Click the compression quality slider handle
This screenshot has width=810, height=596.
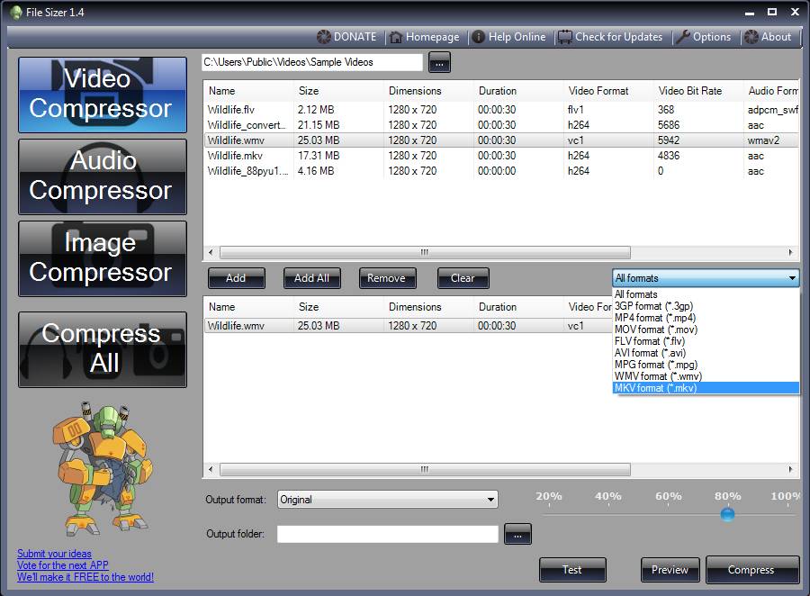(727, 514)
